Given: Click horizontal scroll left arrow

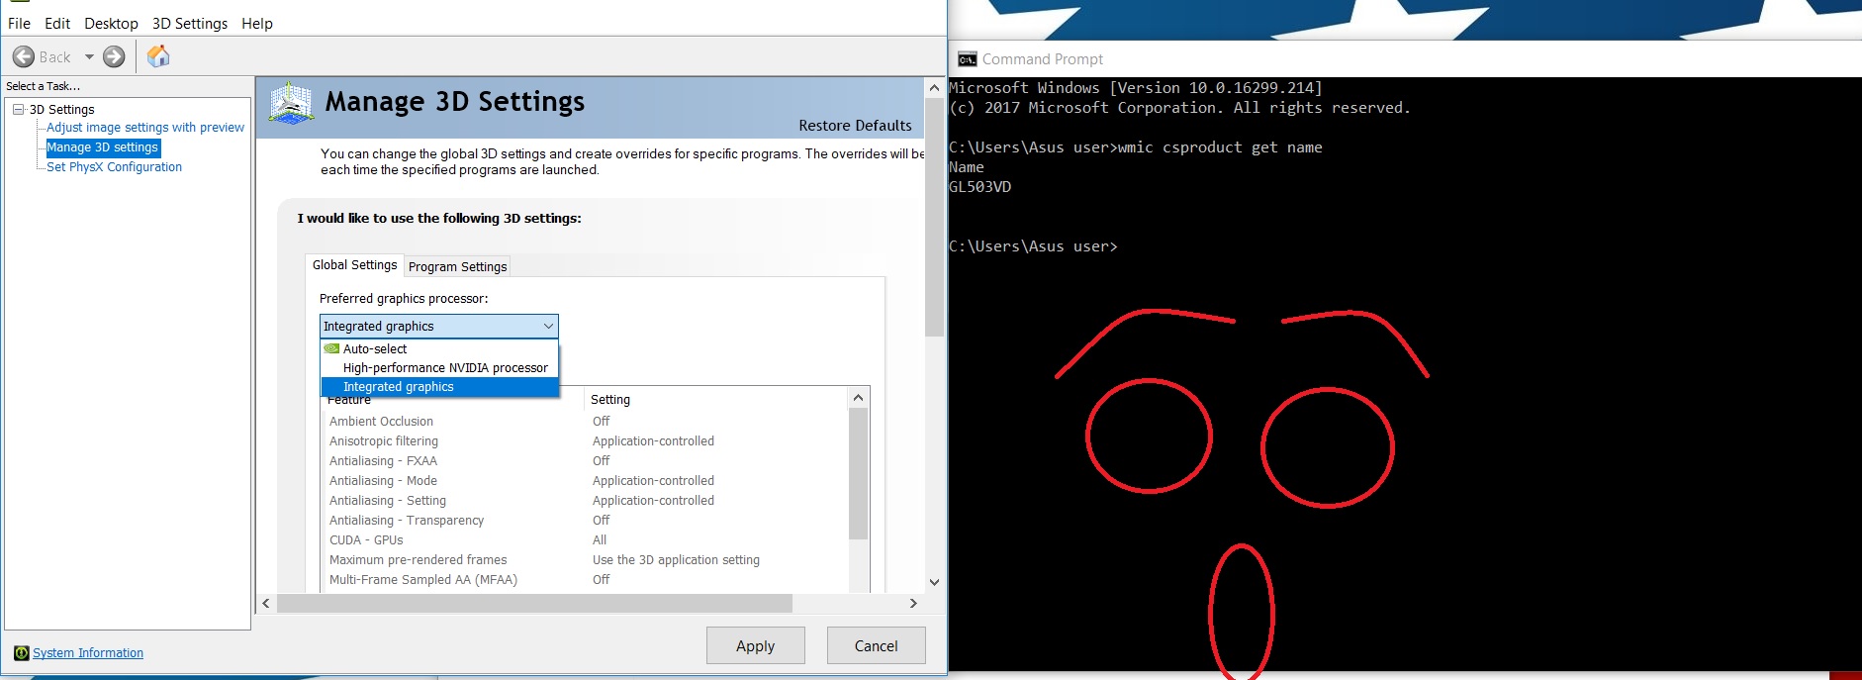Looking at the screenshot, I should tap(265, 603).
